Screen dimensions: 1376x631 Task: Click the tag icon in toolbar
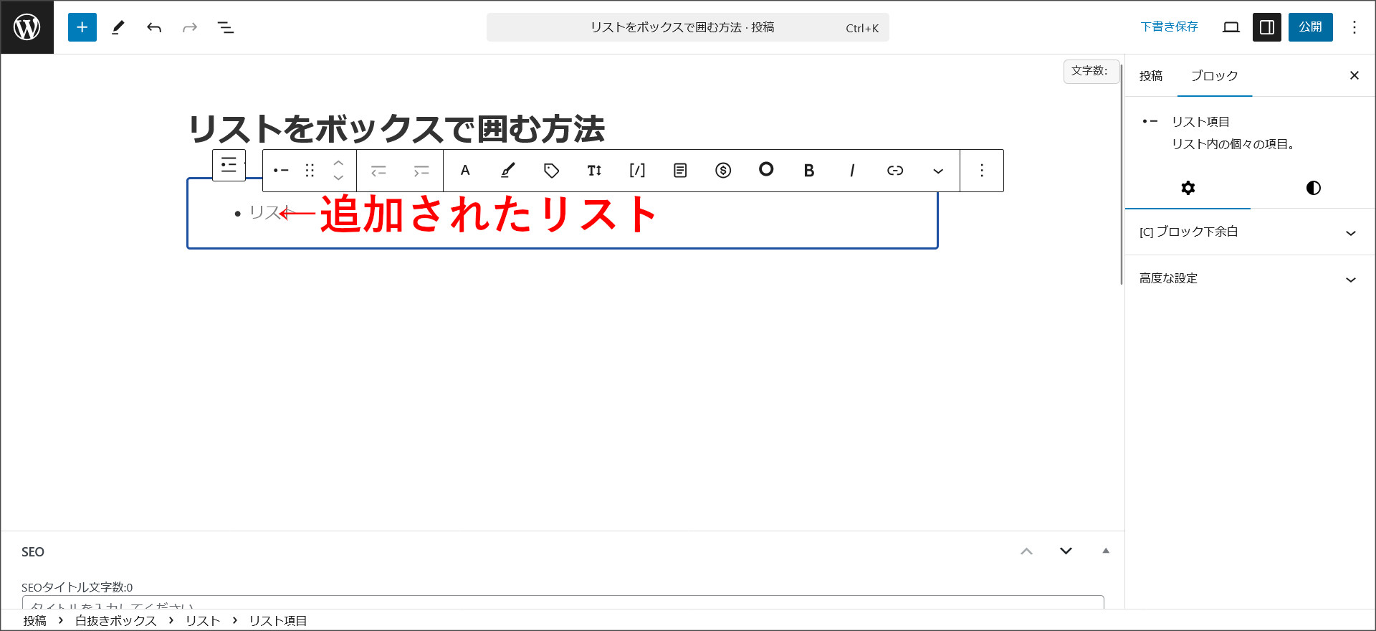point(551,171)
